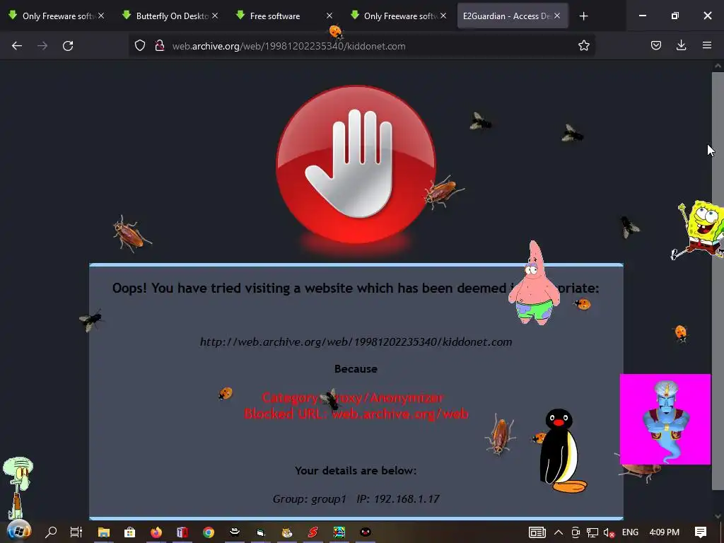
Task: Click the forward navigation arrow
Action: 42,46
